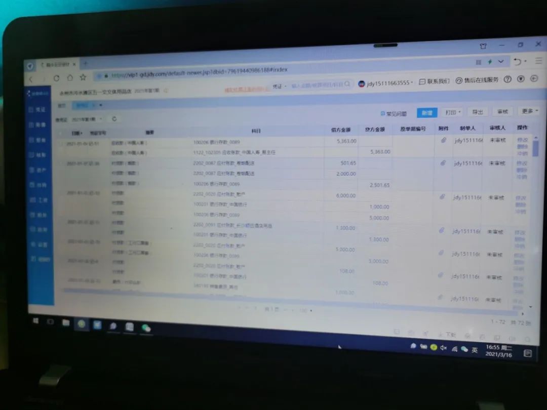Refresh the voucher list beside period selector
Image resolution: width=547 pixels, height=410 pixels.
[x=114, y=119]
